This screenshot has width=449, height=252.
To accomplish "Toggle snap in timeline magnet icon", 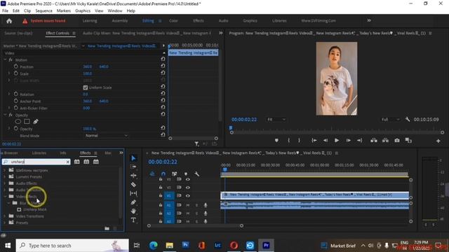I will pos(163,174).
